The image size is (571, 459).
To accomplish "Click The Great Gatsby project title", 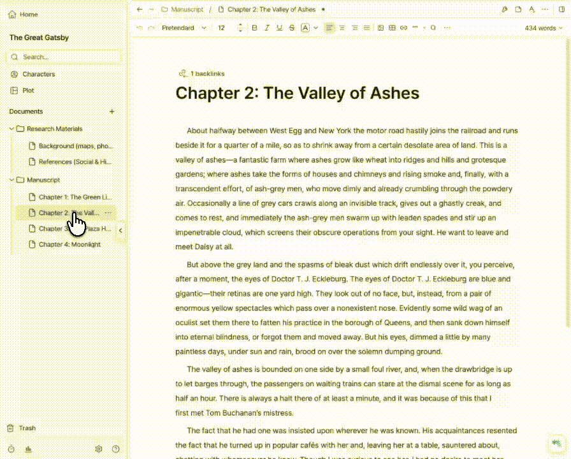I will point(39,38).
